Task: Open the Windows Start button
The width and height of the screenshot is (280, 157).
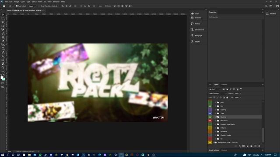Action: pos(3,155)
